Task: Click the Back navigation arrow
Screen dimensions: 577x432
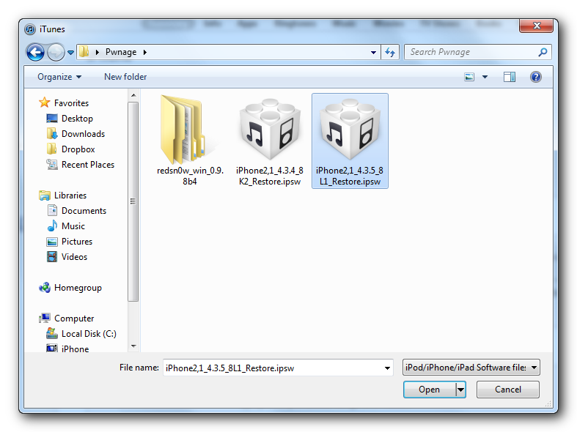Action: pyautogui.click(x=36, y=52)
